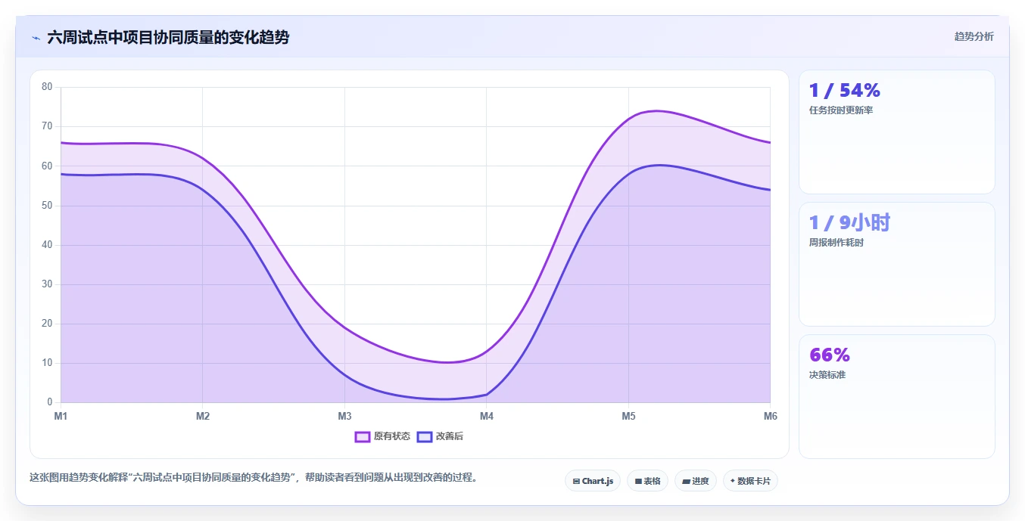Screen dimensions: 1025x521
Task: Click the 周报制作耗时 stat card
Action: tap(897, 264)
